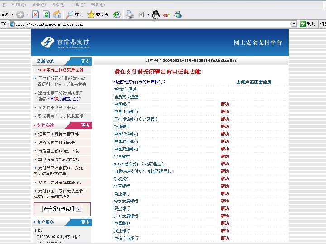Select 广东发展银行 bank link

[126, 216]
